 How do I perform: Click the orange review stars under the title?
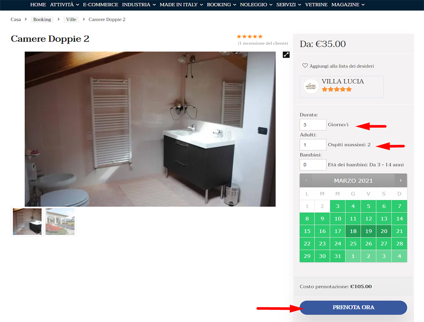pos(250,36)
